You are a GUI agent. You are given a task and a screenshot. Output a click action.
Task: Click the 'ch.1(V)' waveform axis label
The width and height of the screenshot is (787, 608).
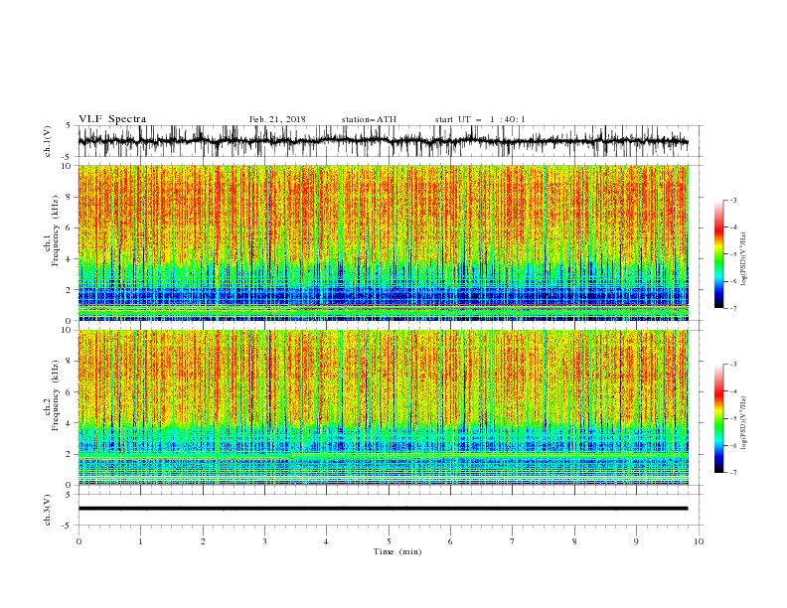click(x=48, y=141)
